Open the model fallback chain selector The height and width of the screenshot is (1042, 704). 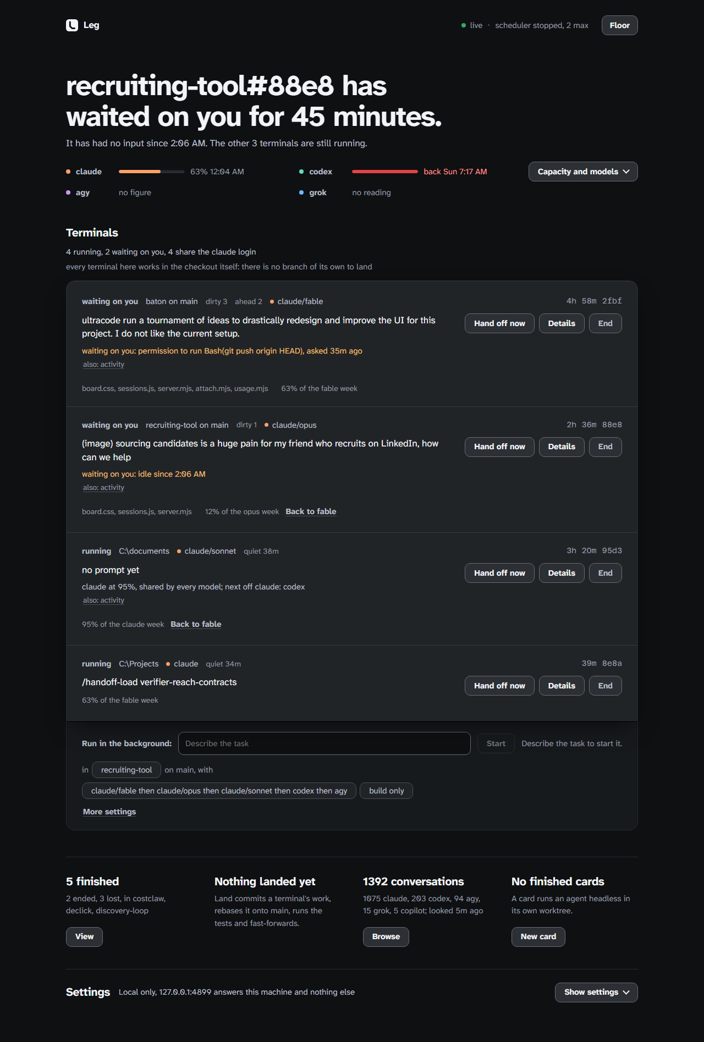click(219, 791)
